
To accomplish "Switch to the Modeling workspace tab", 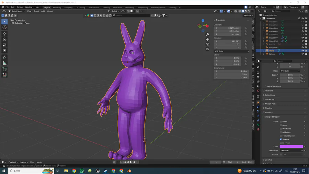I will click(x=57, y=8).
